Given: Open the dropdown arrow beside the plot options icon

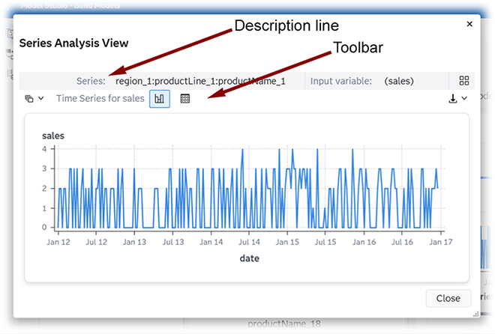Looking at the screenshot, I should coord(40,98).
